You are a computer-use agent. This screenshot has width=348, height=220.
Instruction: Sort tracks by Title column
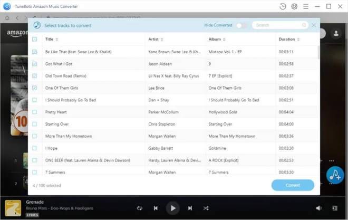(50, 39)
